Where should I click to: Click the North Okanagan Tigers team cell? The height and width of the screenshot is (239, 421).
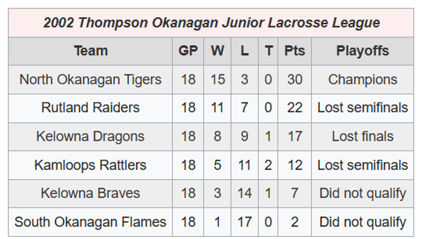(x=90, y=80)
